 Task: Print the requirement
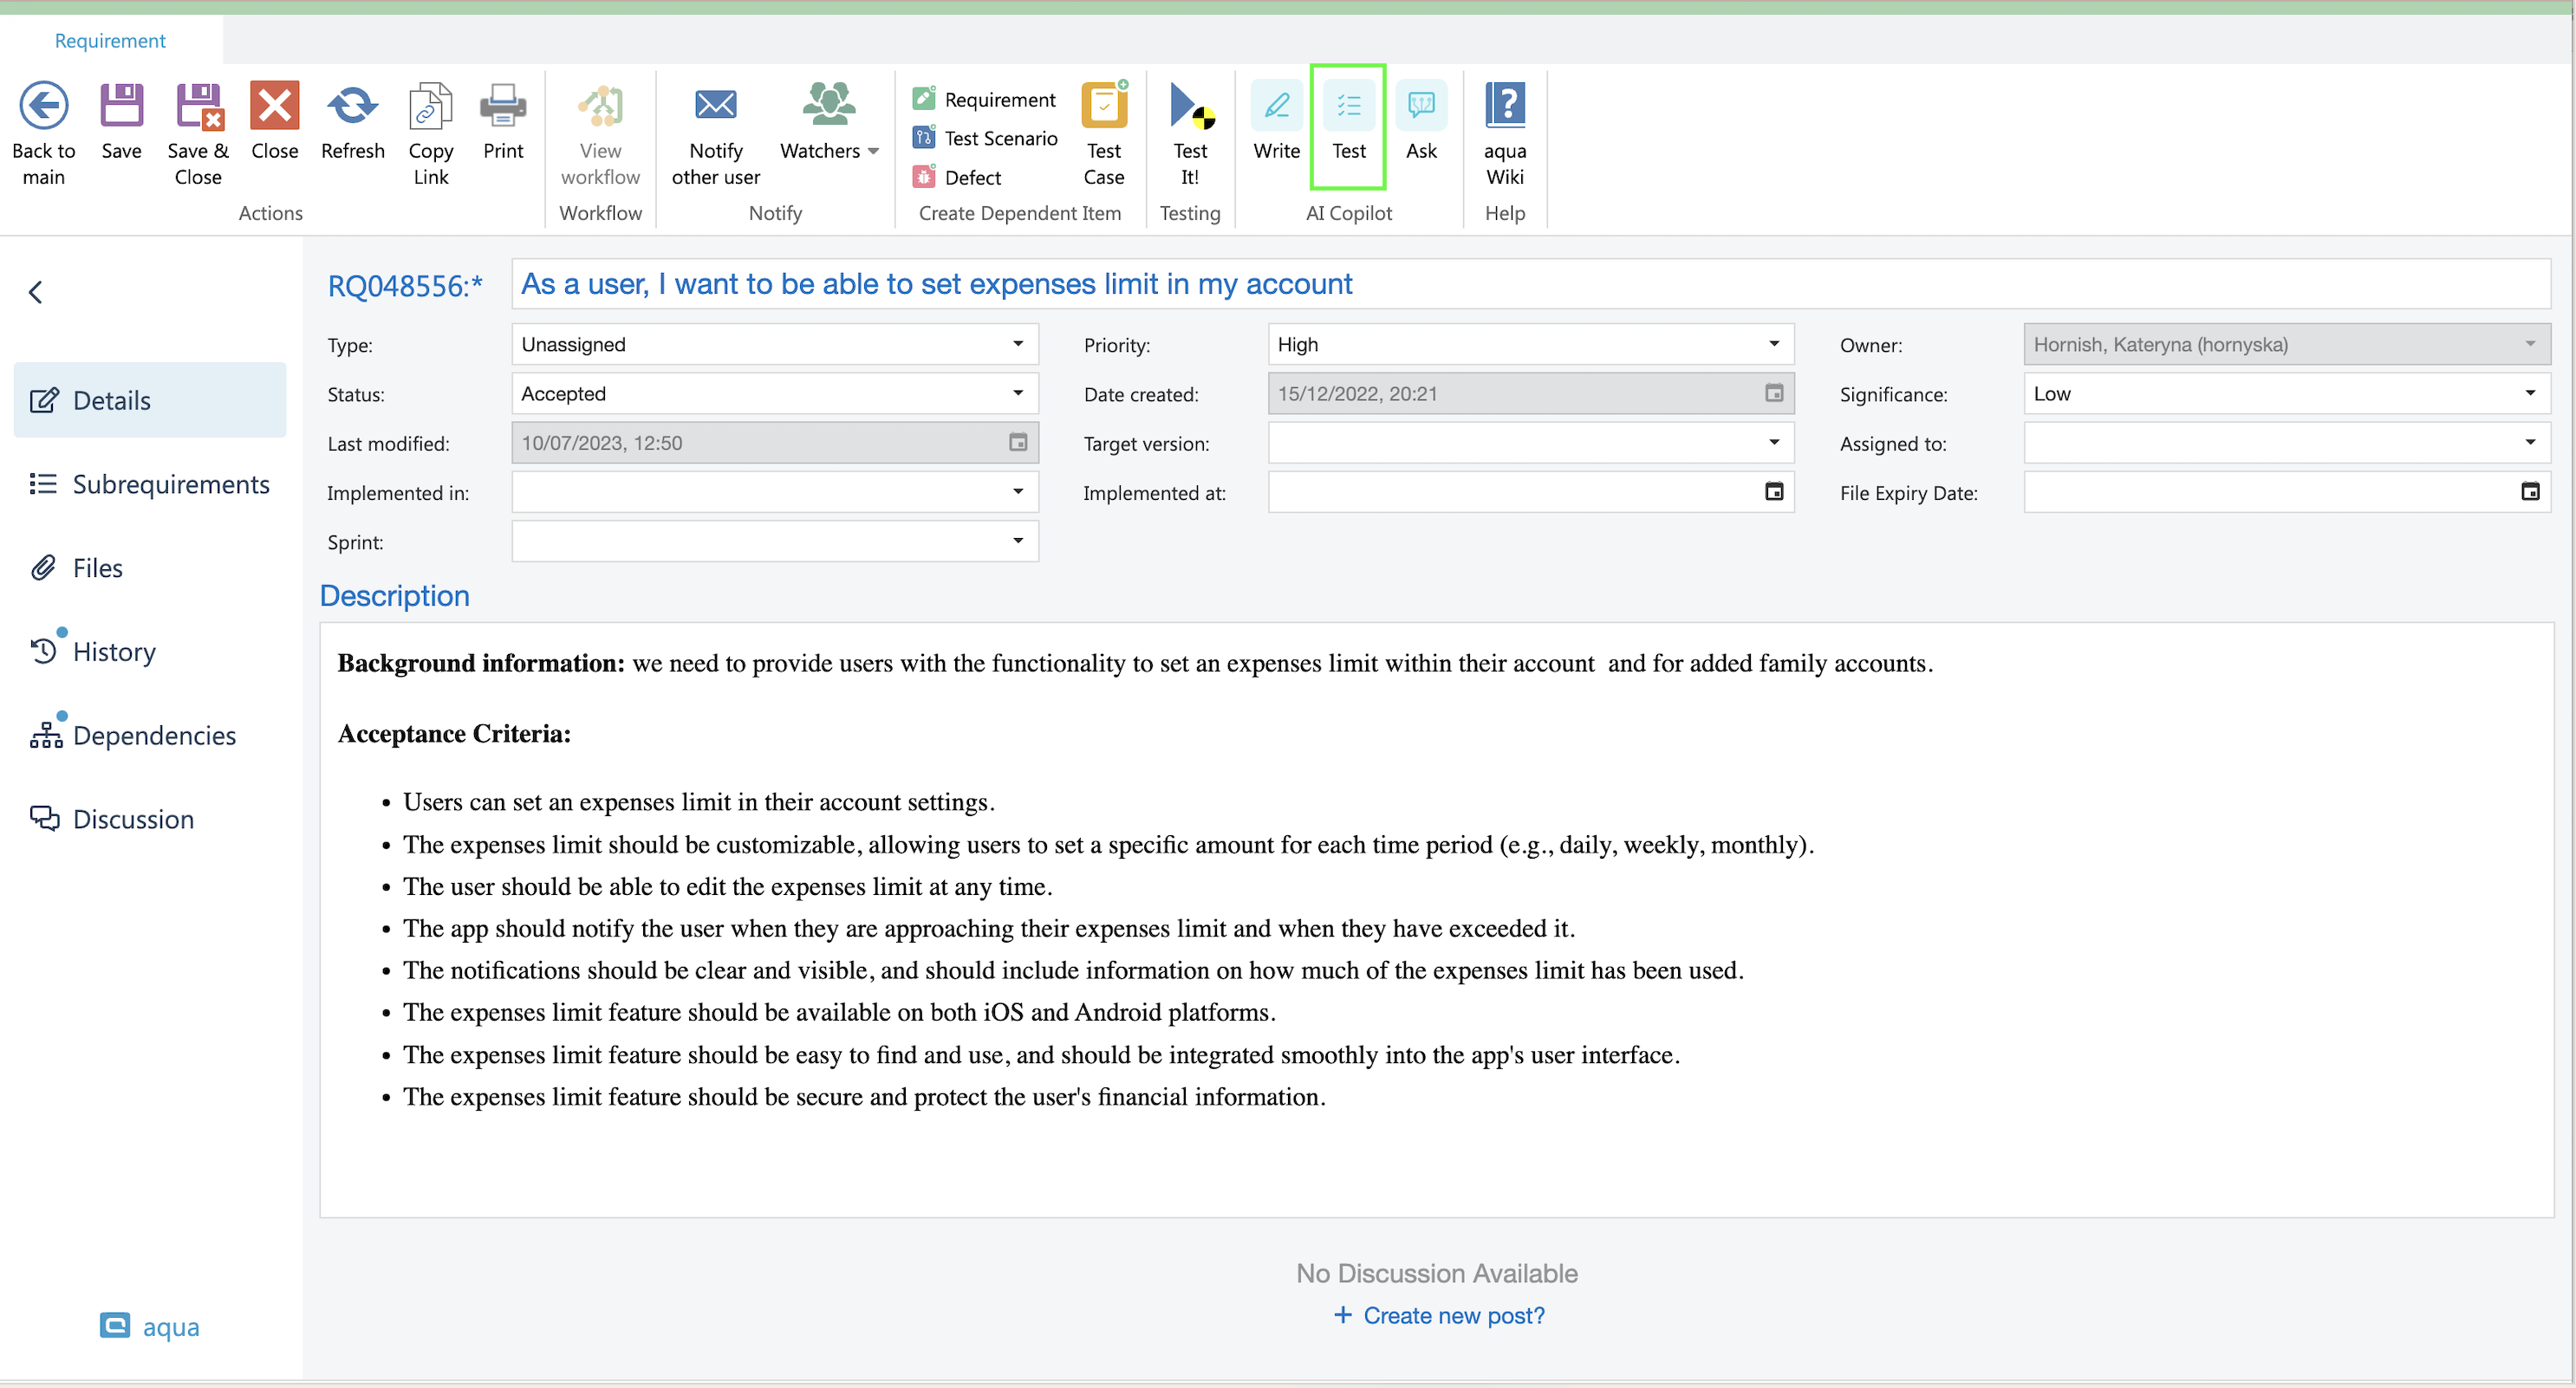[x=503, y=106]
